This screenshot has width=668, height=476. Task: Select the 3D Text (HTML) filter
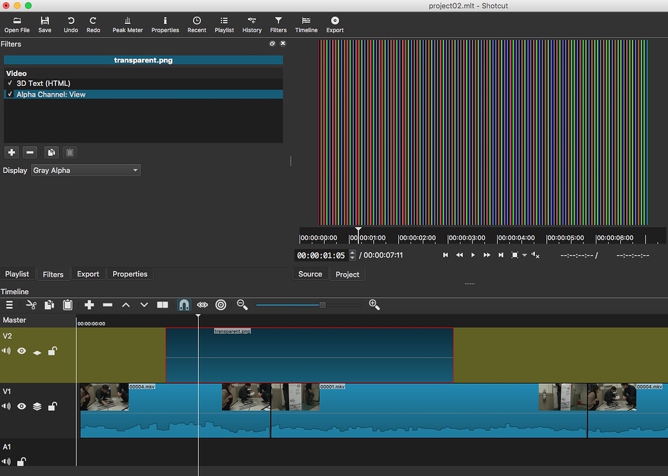(x=143, y=83)
